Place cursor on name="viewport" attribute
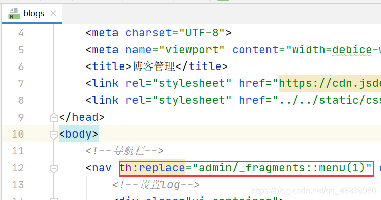This screenshot has width=381, height=200. 175,50
